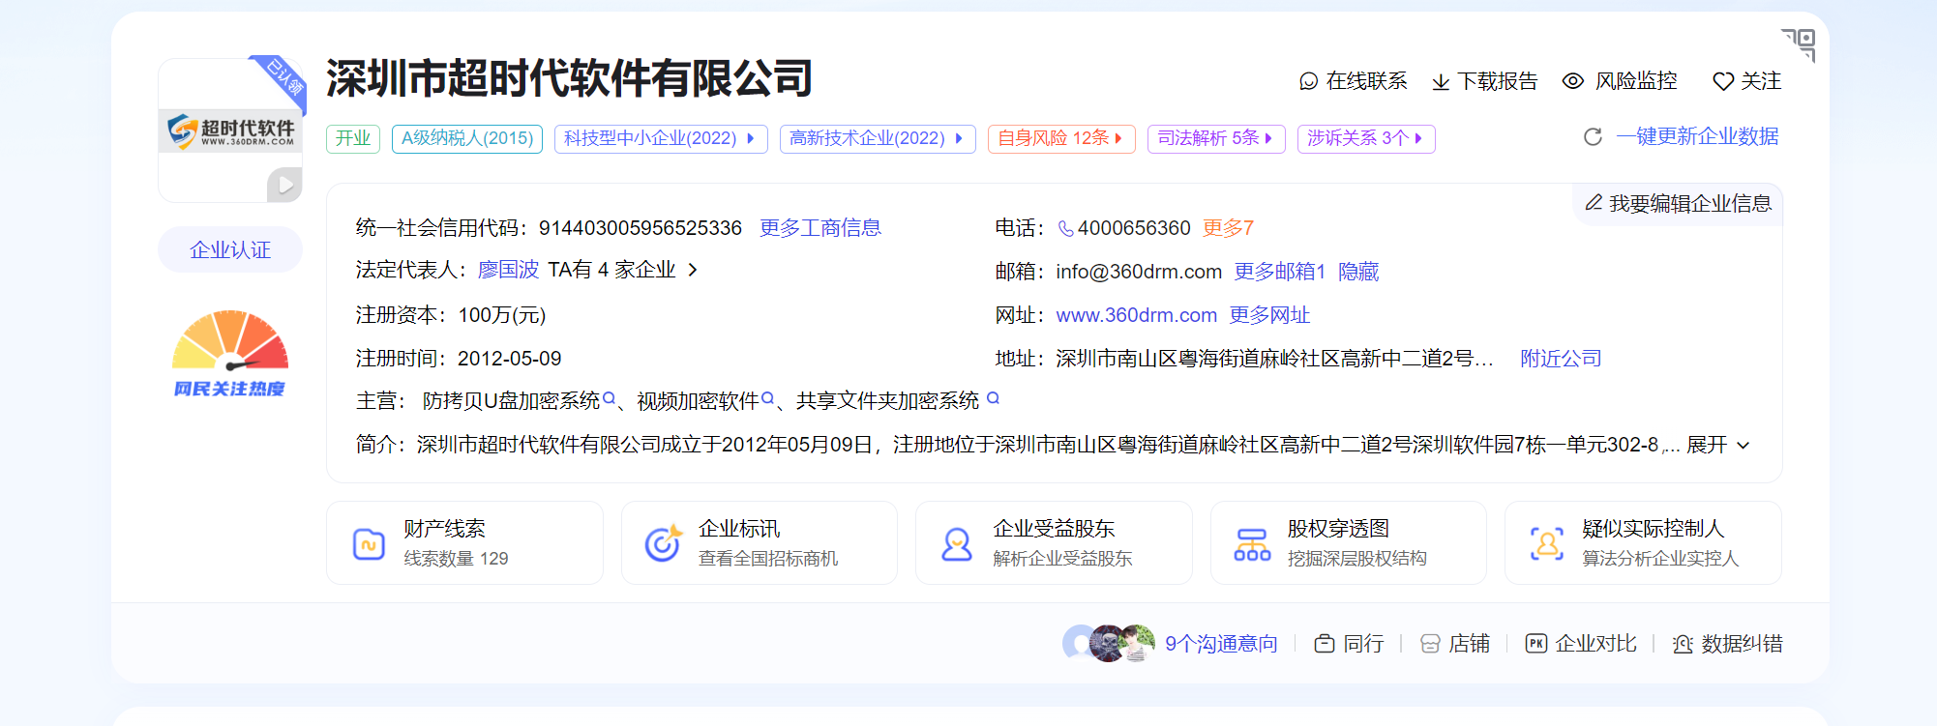The width and height of the screenshot is (1937, 726).
Task: Click 挖掘深层股权结构 subtitle
Action: point(1356,559)
